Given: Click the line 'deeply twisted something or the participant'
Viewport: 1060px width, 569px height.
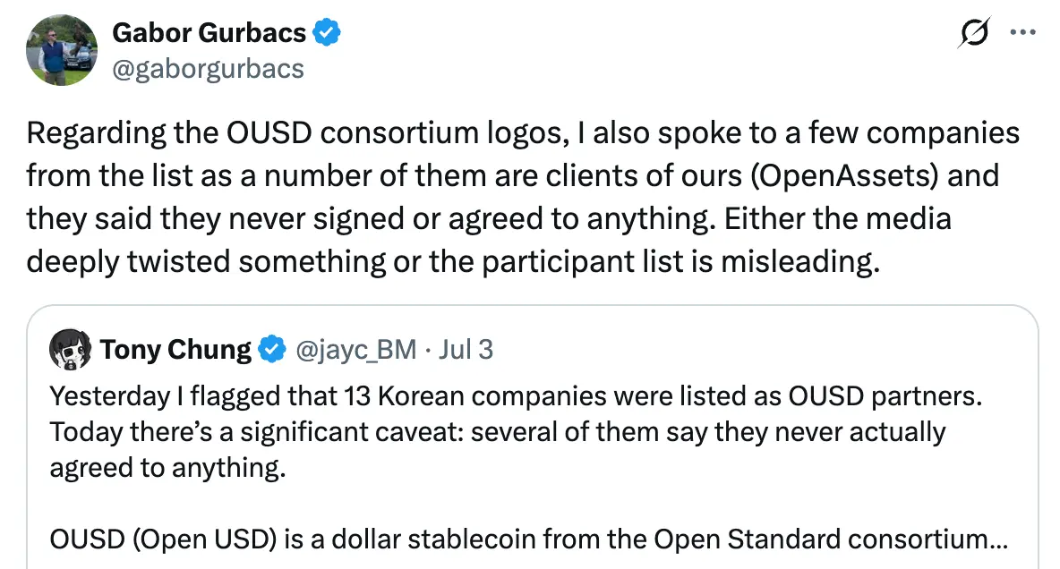Looking at the screenshot, I should tap(453, 262).
